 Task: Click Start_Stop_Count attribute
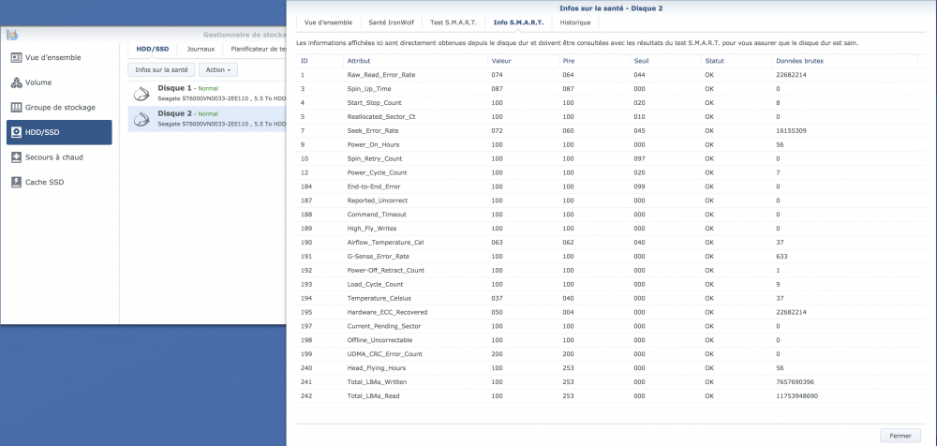point(374,103)
